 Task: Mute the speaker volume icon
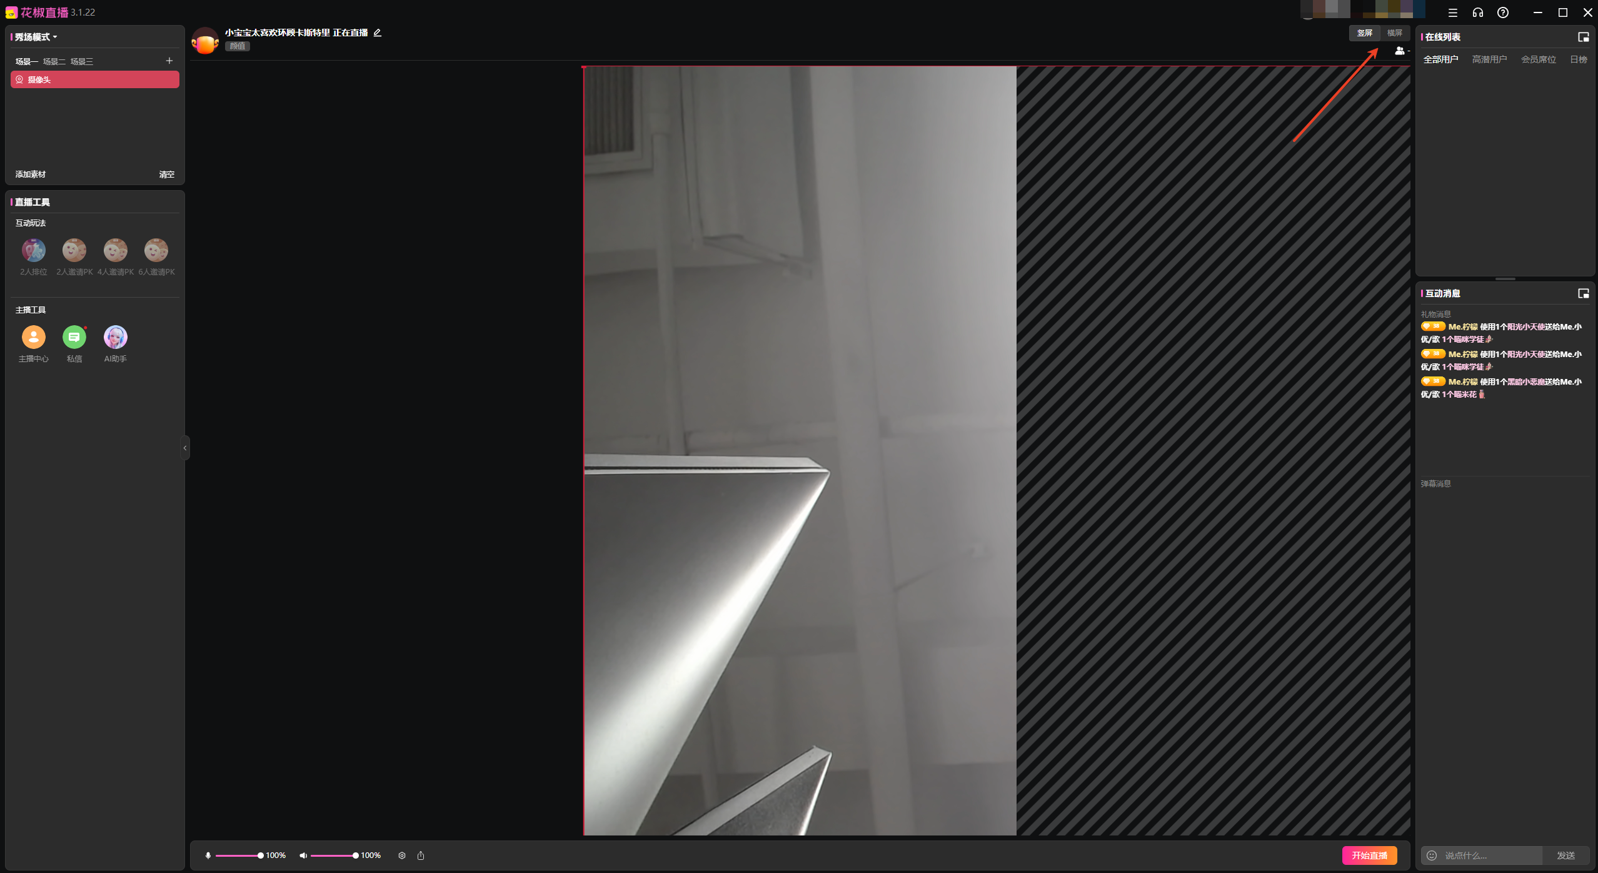[x=303, y=855]
